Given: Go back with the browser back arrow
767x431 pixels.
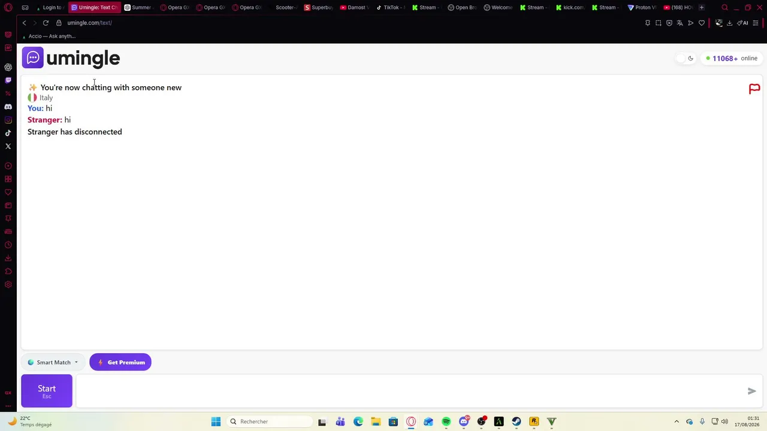Looking at the screenshot, I should pos(24,23).
